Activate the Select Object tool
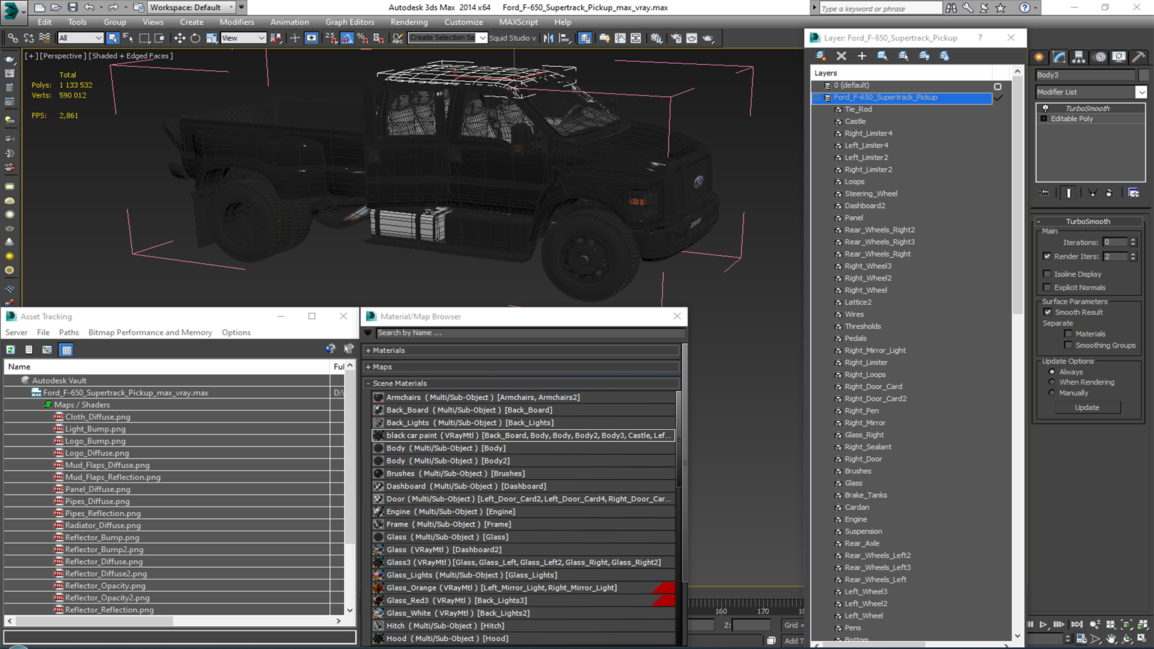The height and width of the screenshot is (649, 1154). point(112,38)
